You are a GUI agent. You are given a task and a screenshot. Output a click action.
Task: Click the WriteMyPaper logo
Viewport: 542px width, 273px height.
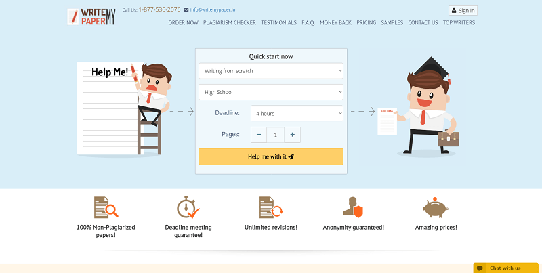point(91,16)
